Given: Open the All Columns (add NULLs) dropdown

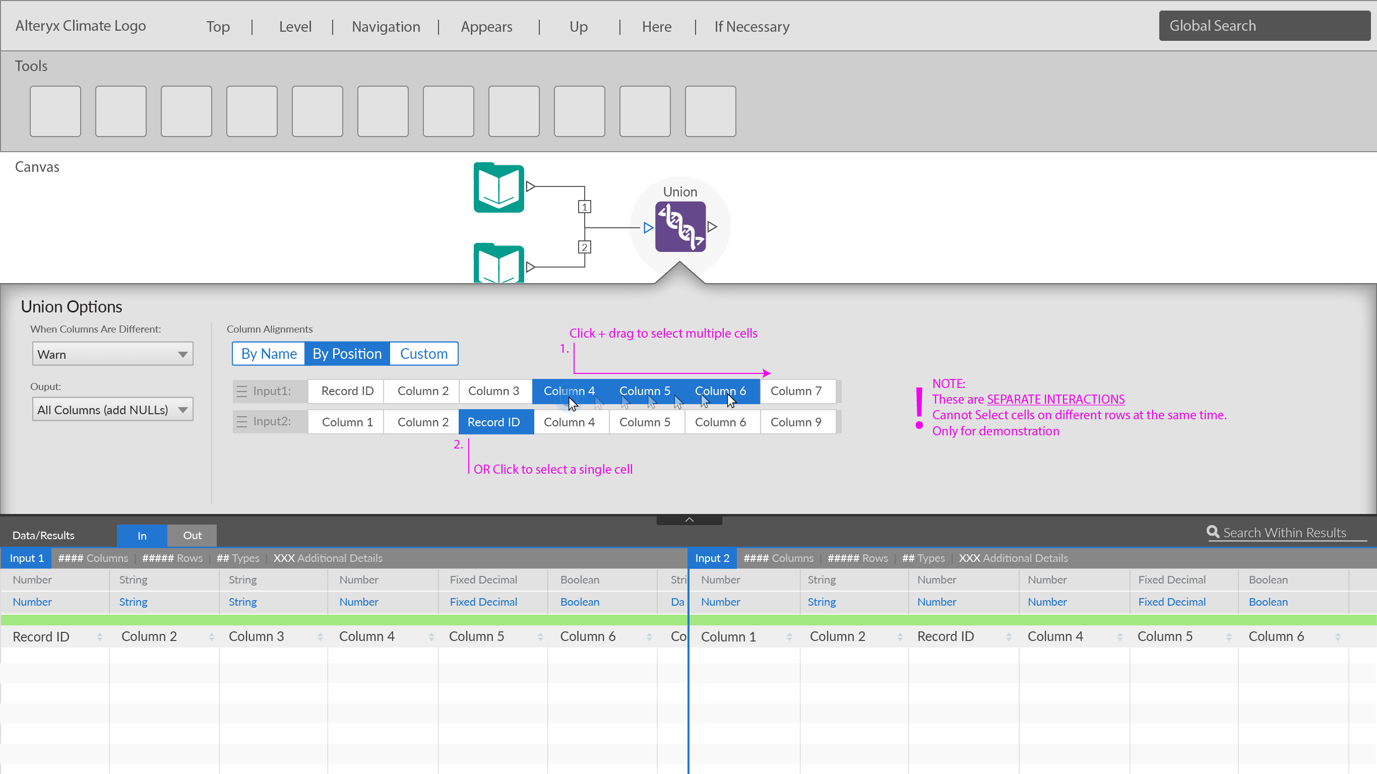Looking at the screenshot, I should point(112,410).
